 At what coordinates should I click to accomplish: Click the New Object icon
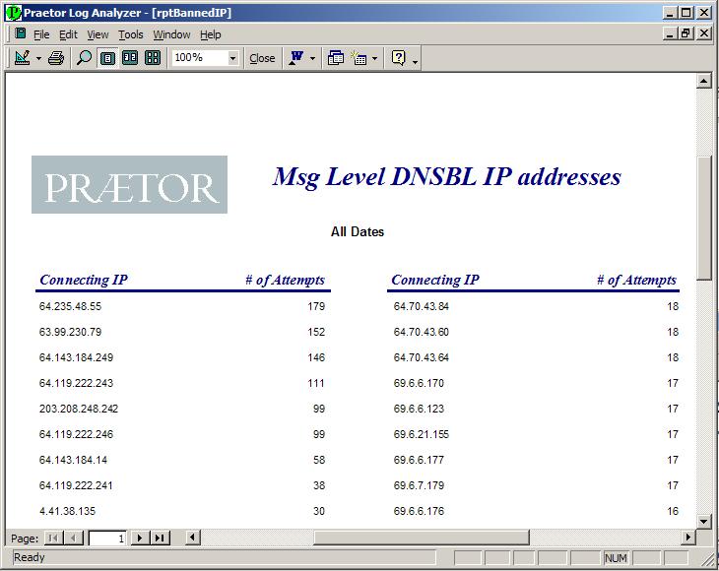[359, 58]
